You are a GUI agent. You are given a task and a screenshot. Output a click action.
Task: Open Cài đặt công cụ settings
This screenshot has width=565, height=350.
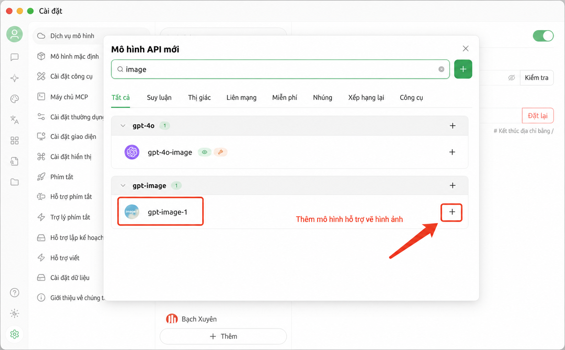point(71,76)
